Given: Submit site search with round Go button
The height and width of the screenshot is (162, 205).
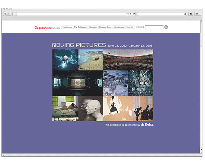Looking at the screenshot, I should pyautogui.click(x=166, y=27).
